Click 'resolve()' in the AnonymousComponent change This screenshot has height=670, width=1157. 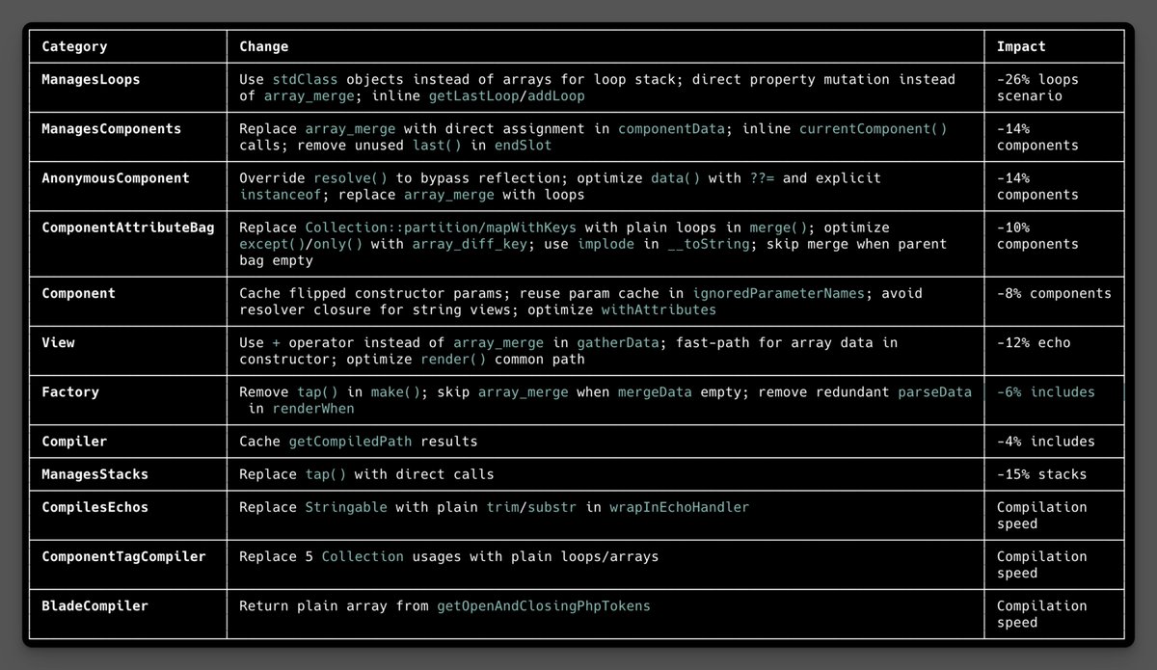point(351,178)
